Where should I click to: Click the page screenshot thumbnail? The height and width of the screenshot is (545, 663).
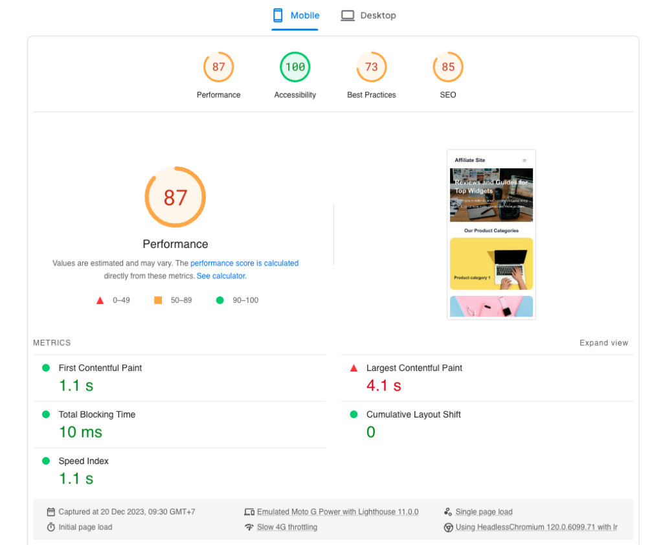tap(491, 234)
